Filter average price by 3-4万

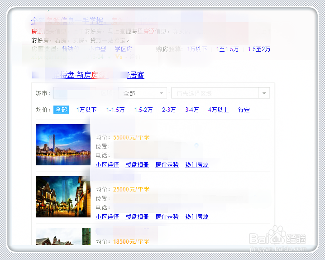click(192, 110)
